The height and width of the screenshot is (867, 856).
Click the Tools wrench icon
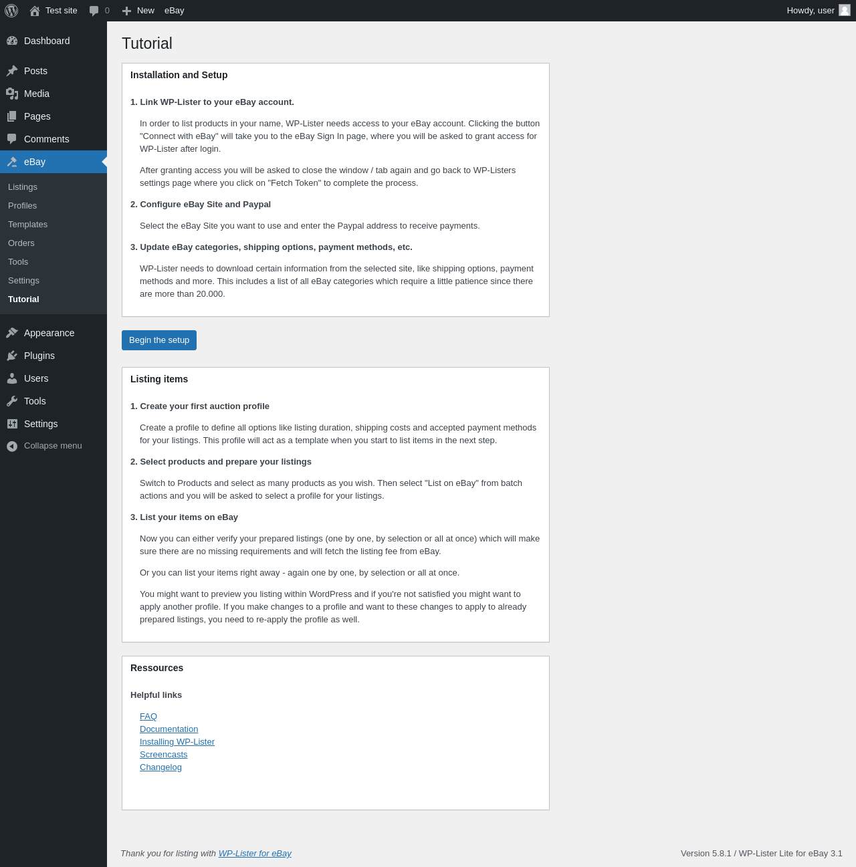[x=12, y=401]
